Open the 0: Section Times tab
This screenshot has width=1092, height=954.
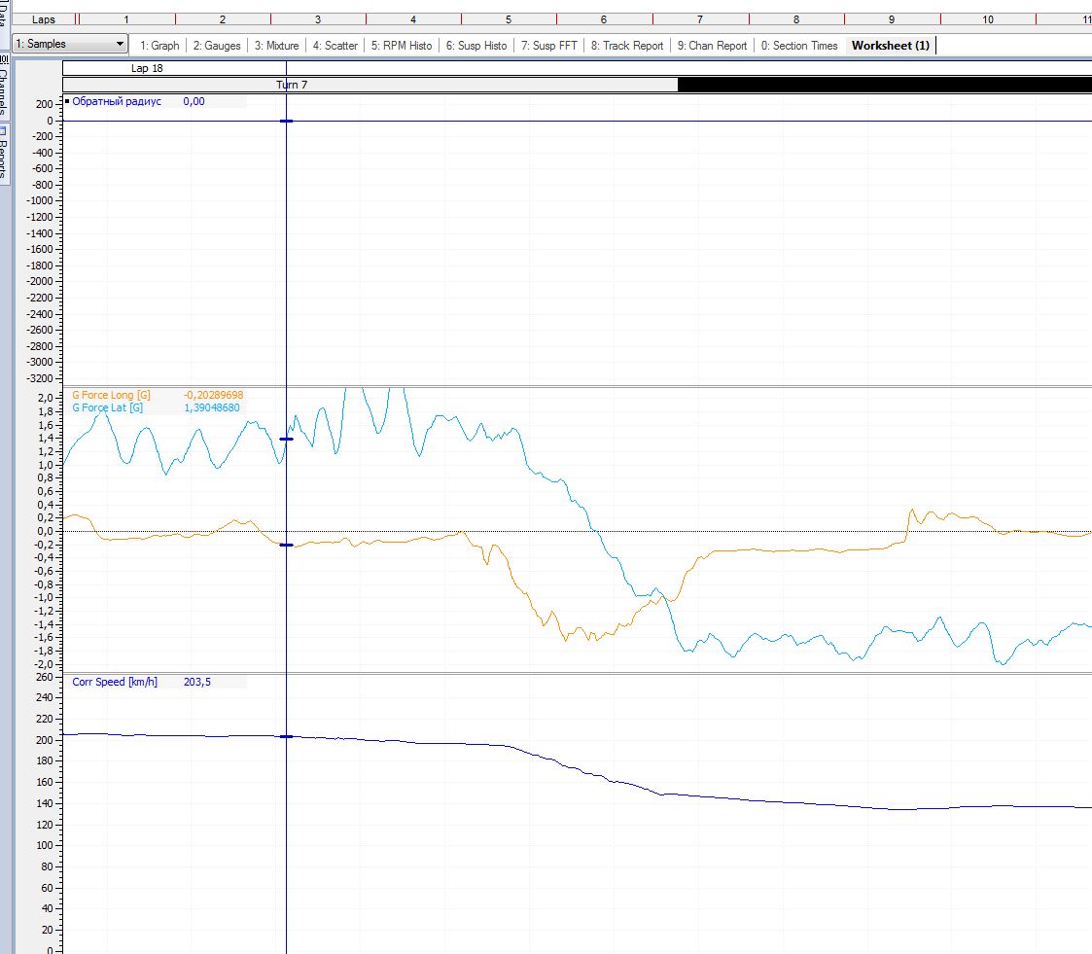coord(798,46)
